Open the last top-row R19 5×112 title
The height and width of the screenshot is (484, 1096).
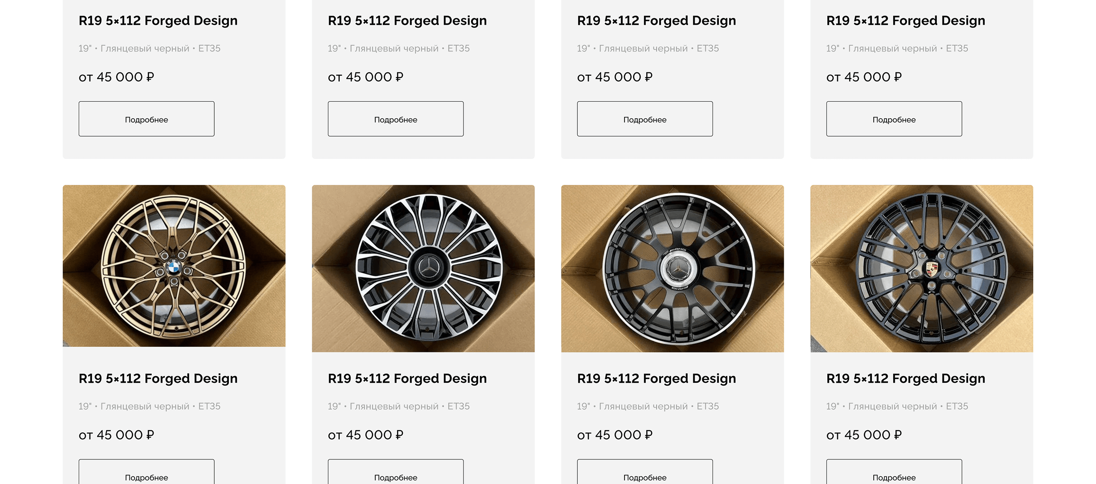point(906,21)
